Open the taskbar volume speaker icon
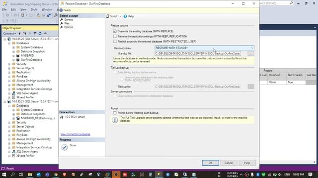The image size is (318, 178). 280,175
